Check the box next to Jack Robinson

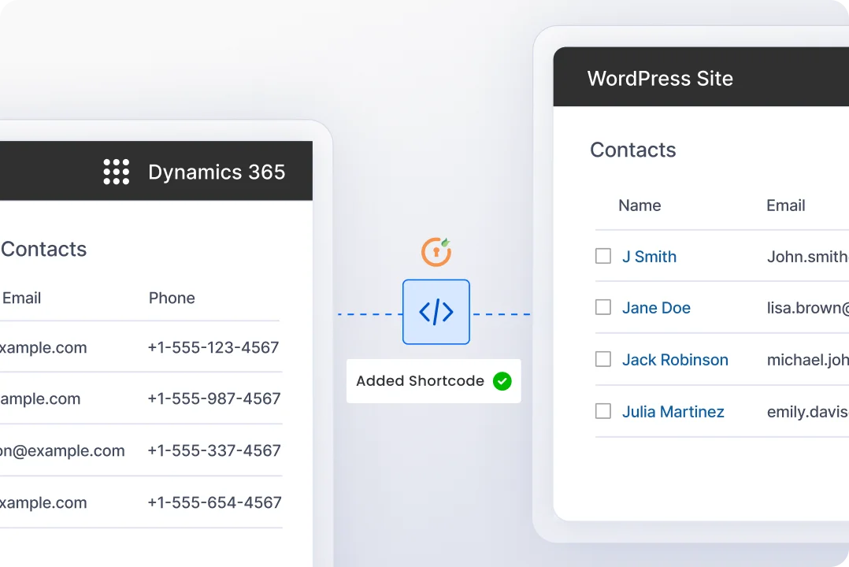pyautogui.click(x=602, y=359)
